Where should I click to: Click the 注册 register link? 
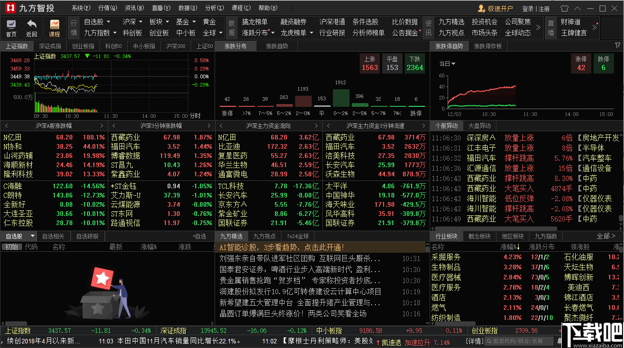coord(544,9)
